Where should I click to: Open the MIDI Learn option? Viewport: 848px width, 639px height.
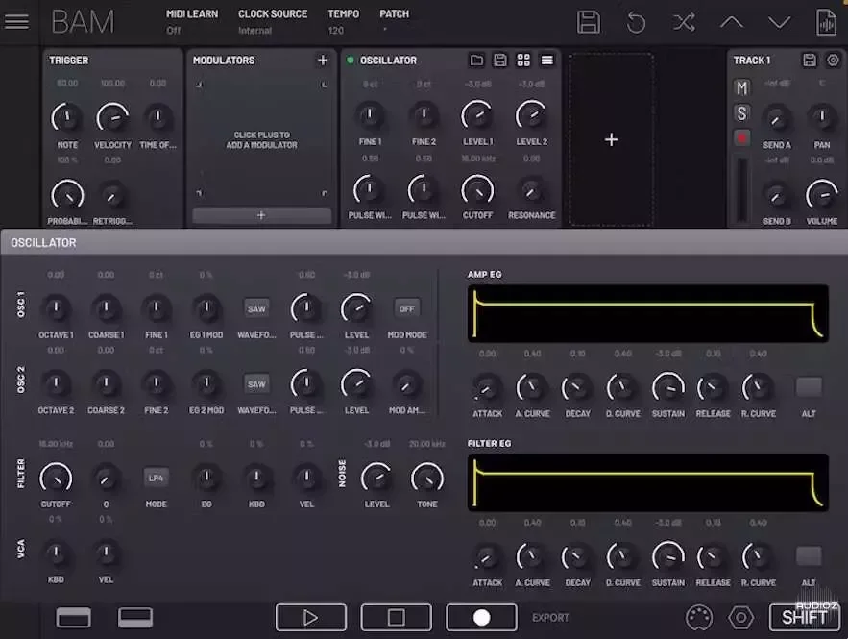192,22
